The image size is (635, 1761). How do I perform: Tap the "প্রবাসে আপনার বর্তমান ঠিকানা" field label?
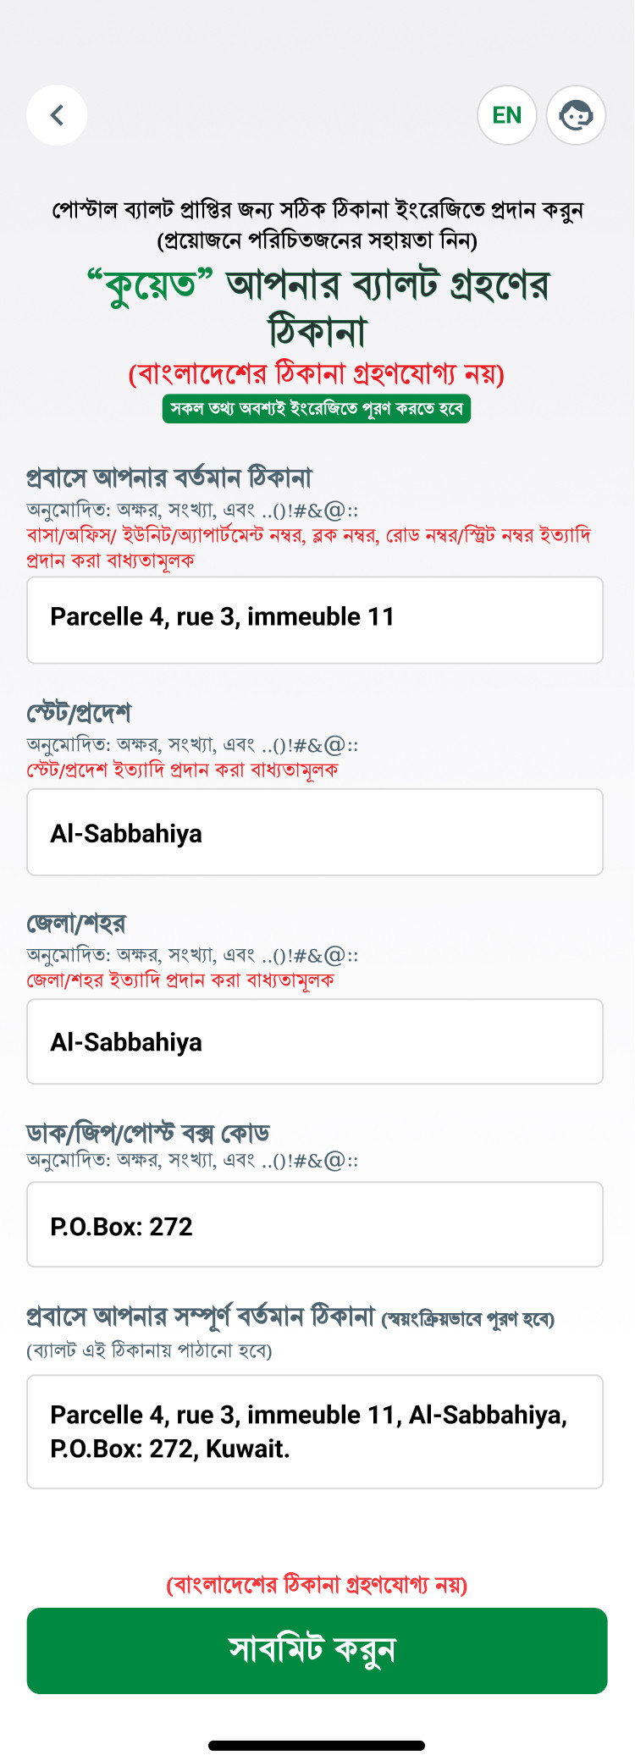169,478
